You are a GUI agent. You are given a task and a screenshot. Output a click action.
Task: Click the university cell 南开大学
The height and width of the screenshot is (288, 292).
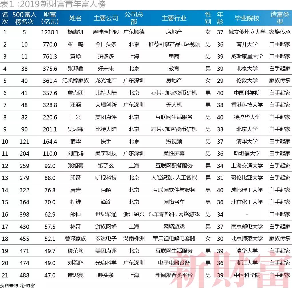click(x=247, y=44)
